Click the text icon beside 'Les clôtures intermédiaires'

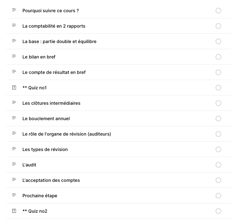pyautogui.click(x=14, y=103)
